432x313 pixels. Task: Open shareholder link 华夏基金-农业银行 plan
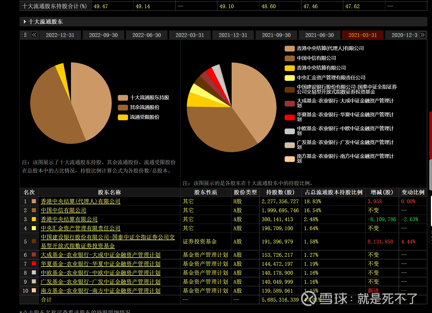101,264
